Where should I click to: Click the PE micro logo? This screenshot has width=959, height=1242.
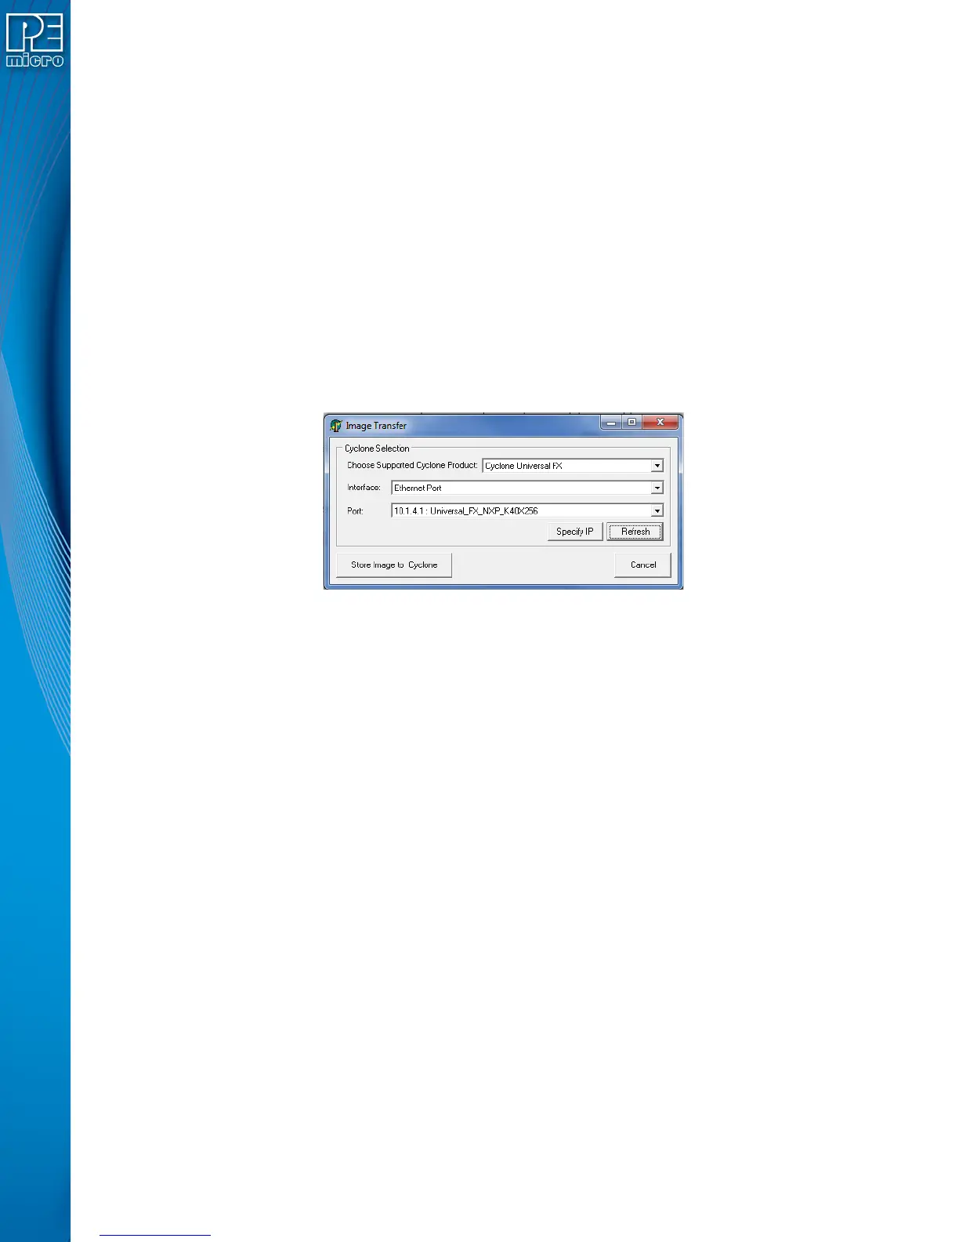click(34, 41)
